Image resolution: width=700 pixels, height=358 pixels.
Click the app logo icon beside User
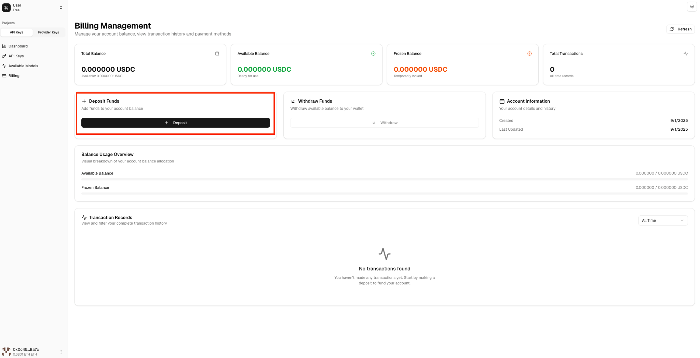6,8
